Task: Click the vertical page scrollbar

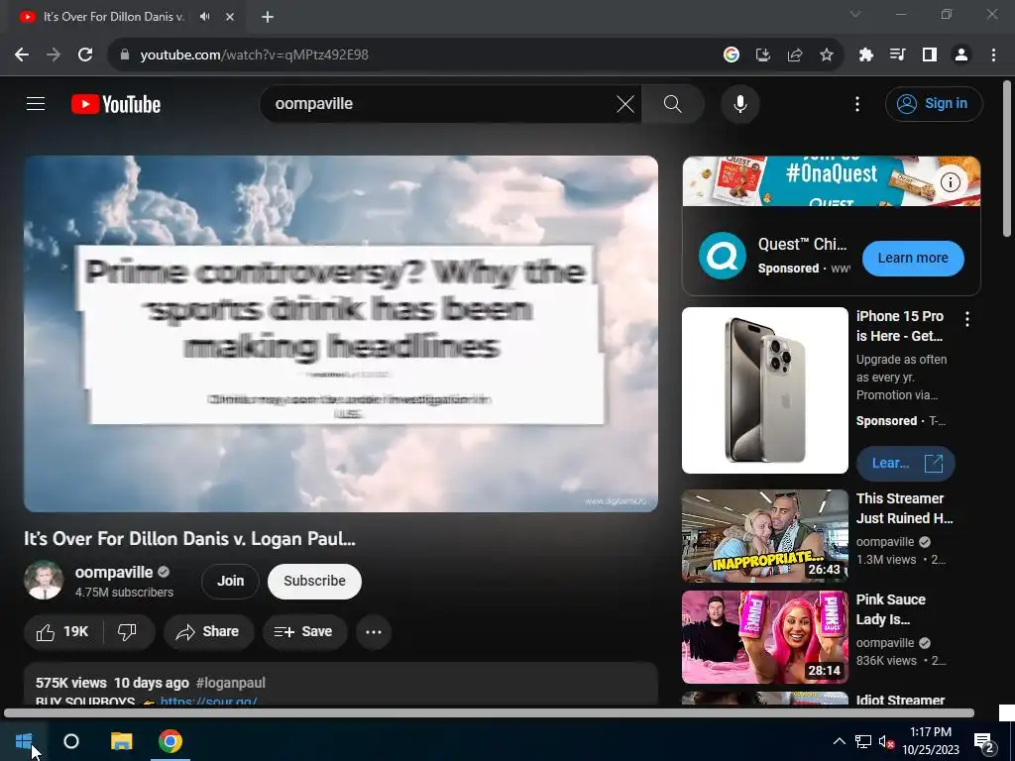Action: (1007, 159)
